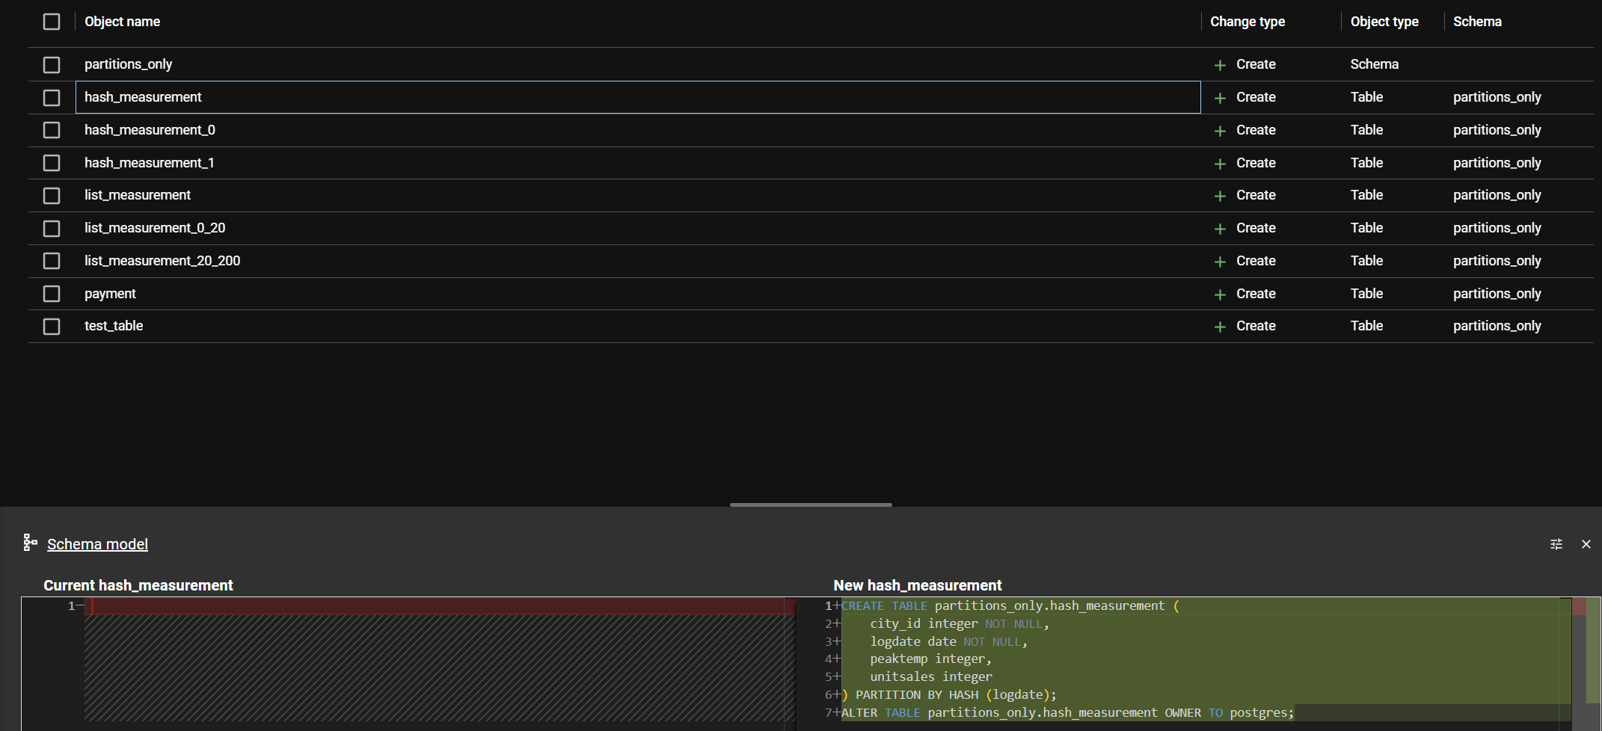Screen dimensions: 1602x731
Task: Click the Schema object type in partitions_only row
Action: click(x=1374, y=64)
